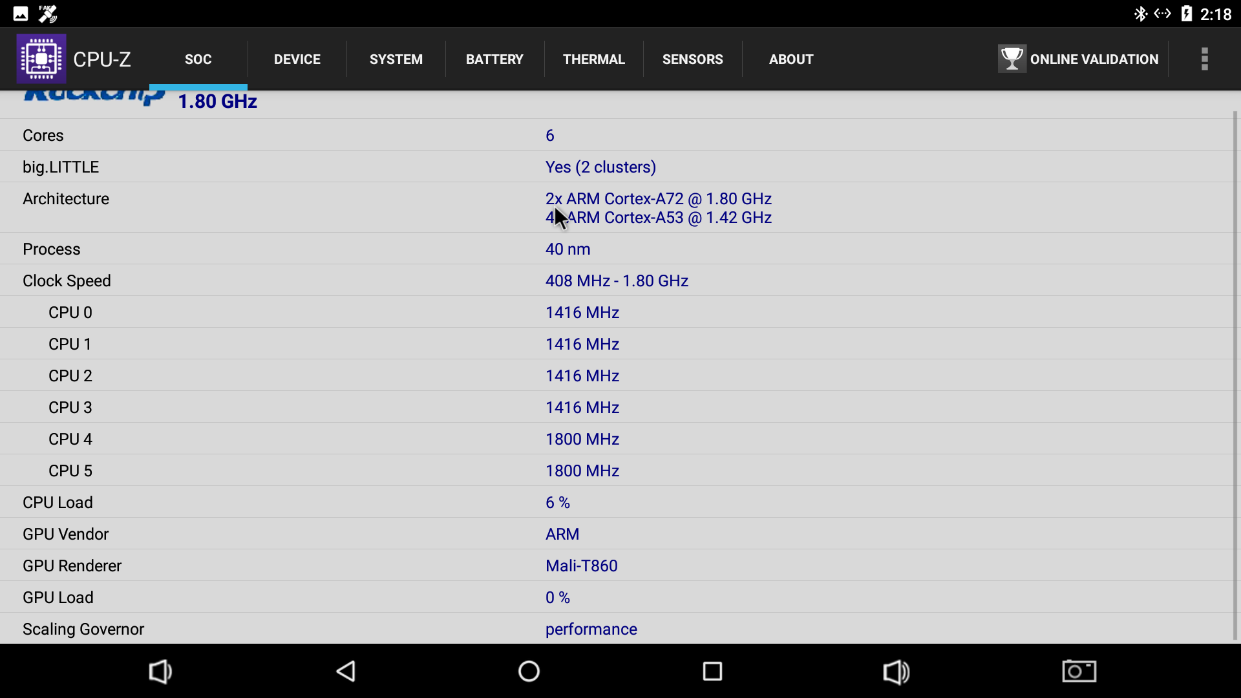Select the CPU 3 row label
Screen dimensions: 1241x698
click(x=70, y=407)
